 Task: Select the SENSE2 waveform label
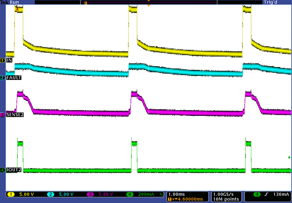pyautogui.click(x=15, y=115)
